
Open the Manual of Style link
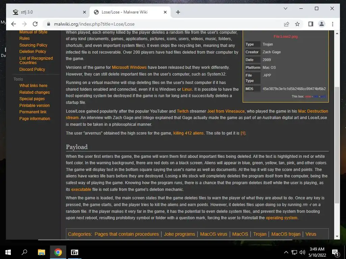pyautogui.click(x=33, y=32)
